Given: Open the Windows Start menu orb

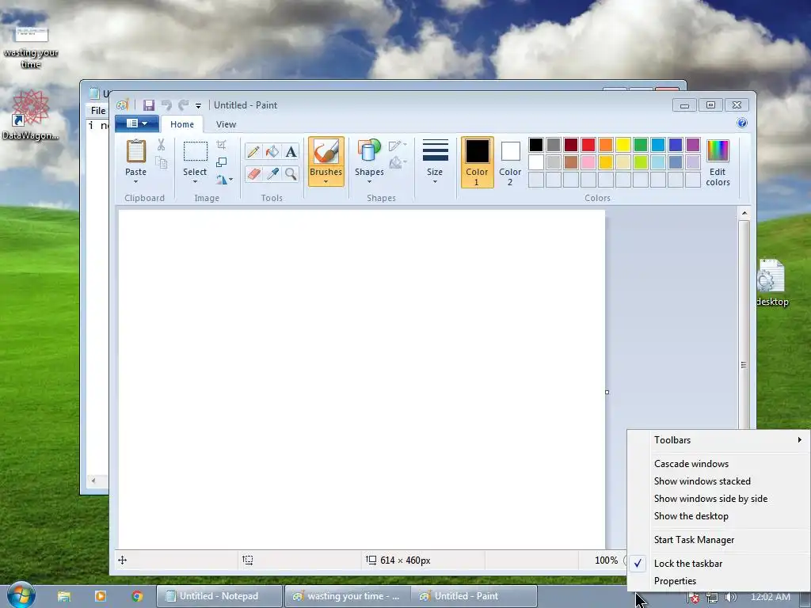Looking at the screenshot, I should [21, 595].
